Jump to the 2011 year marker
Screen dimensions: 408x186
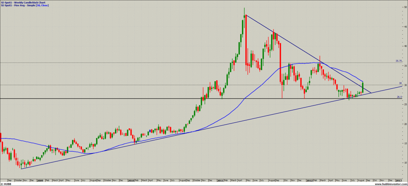pyautogui.click(x=220, y=180)
